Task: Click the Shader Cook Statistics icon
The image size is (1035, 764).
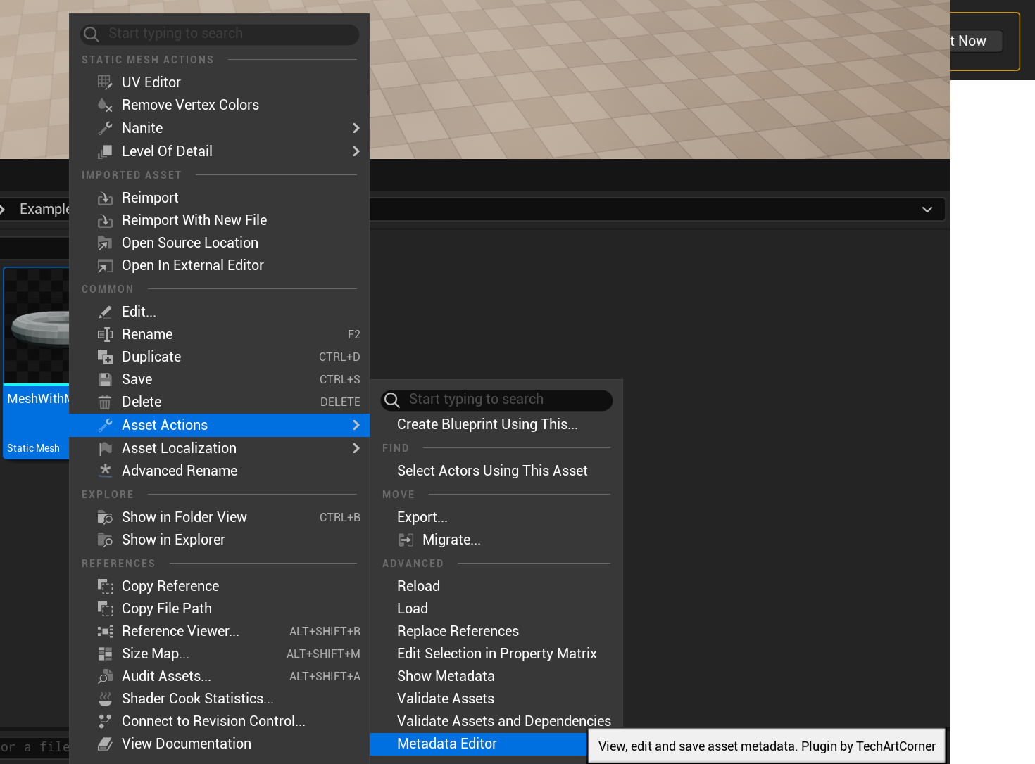Action: 105,699
